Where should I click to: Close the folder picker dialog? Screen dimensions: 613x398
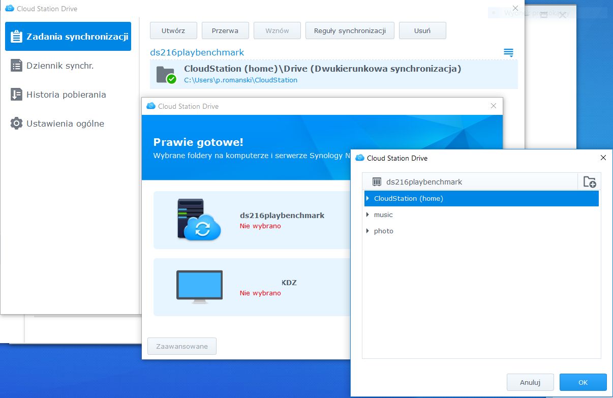[603, 158]
